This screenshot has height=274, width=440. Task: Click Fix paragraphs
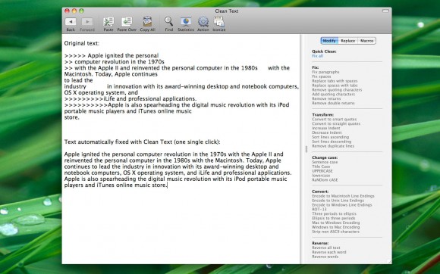[325, 72]
